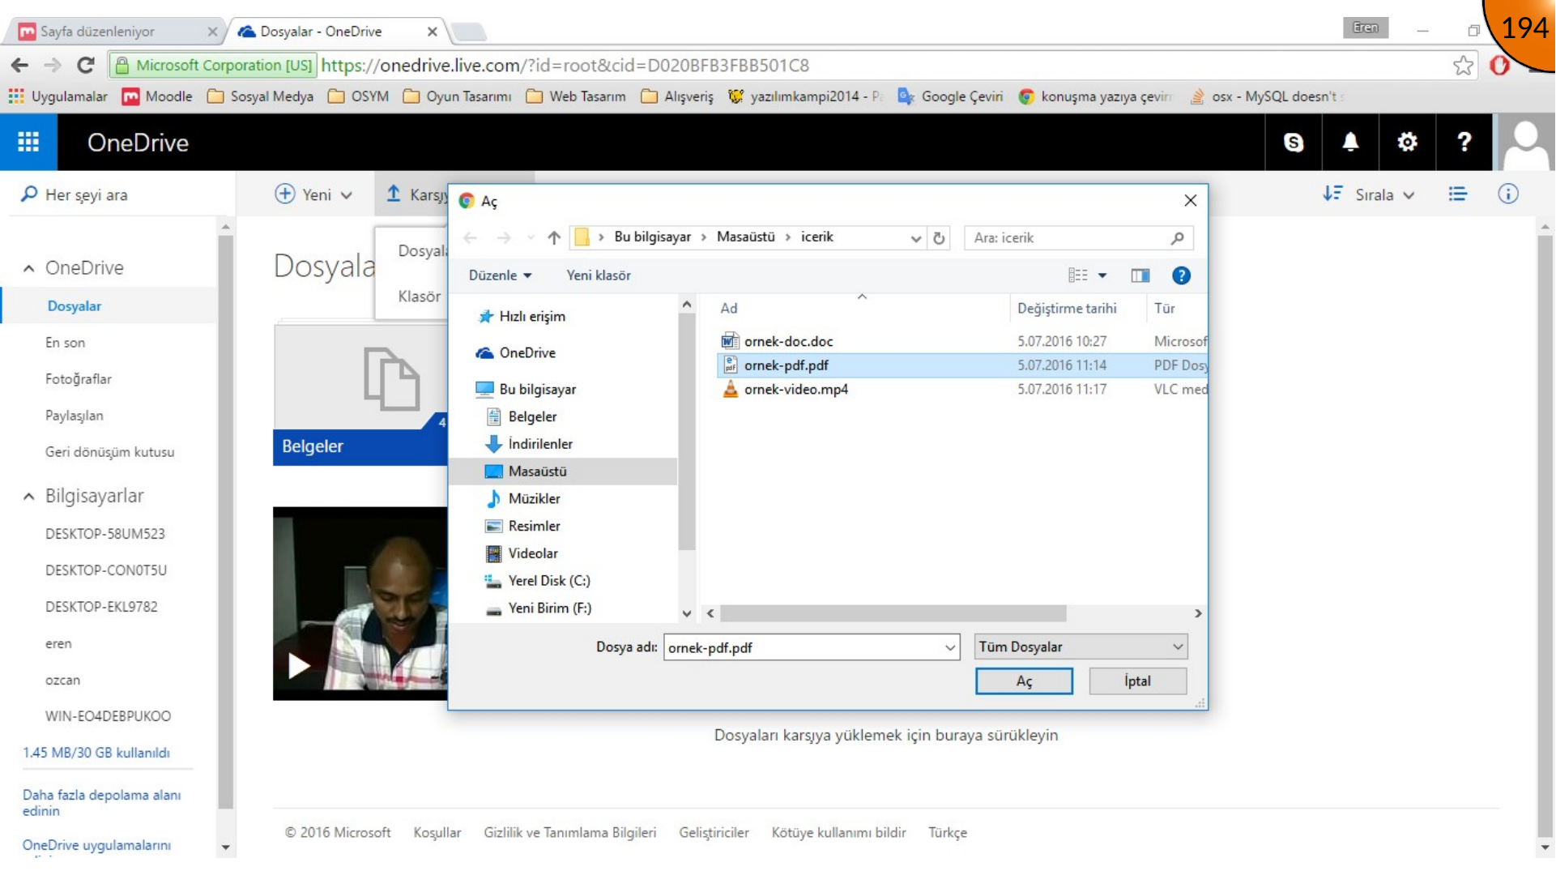Switch to the Dosyalar - OneDrive tab
The image size is (1556, 875).
[x=336, y=32]
